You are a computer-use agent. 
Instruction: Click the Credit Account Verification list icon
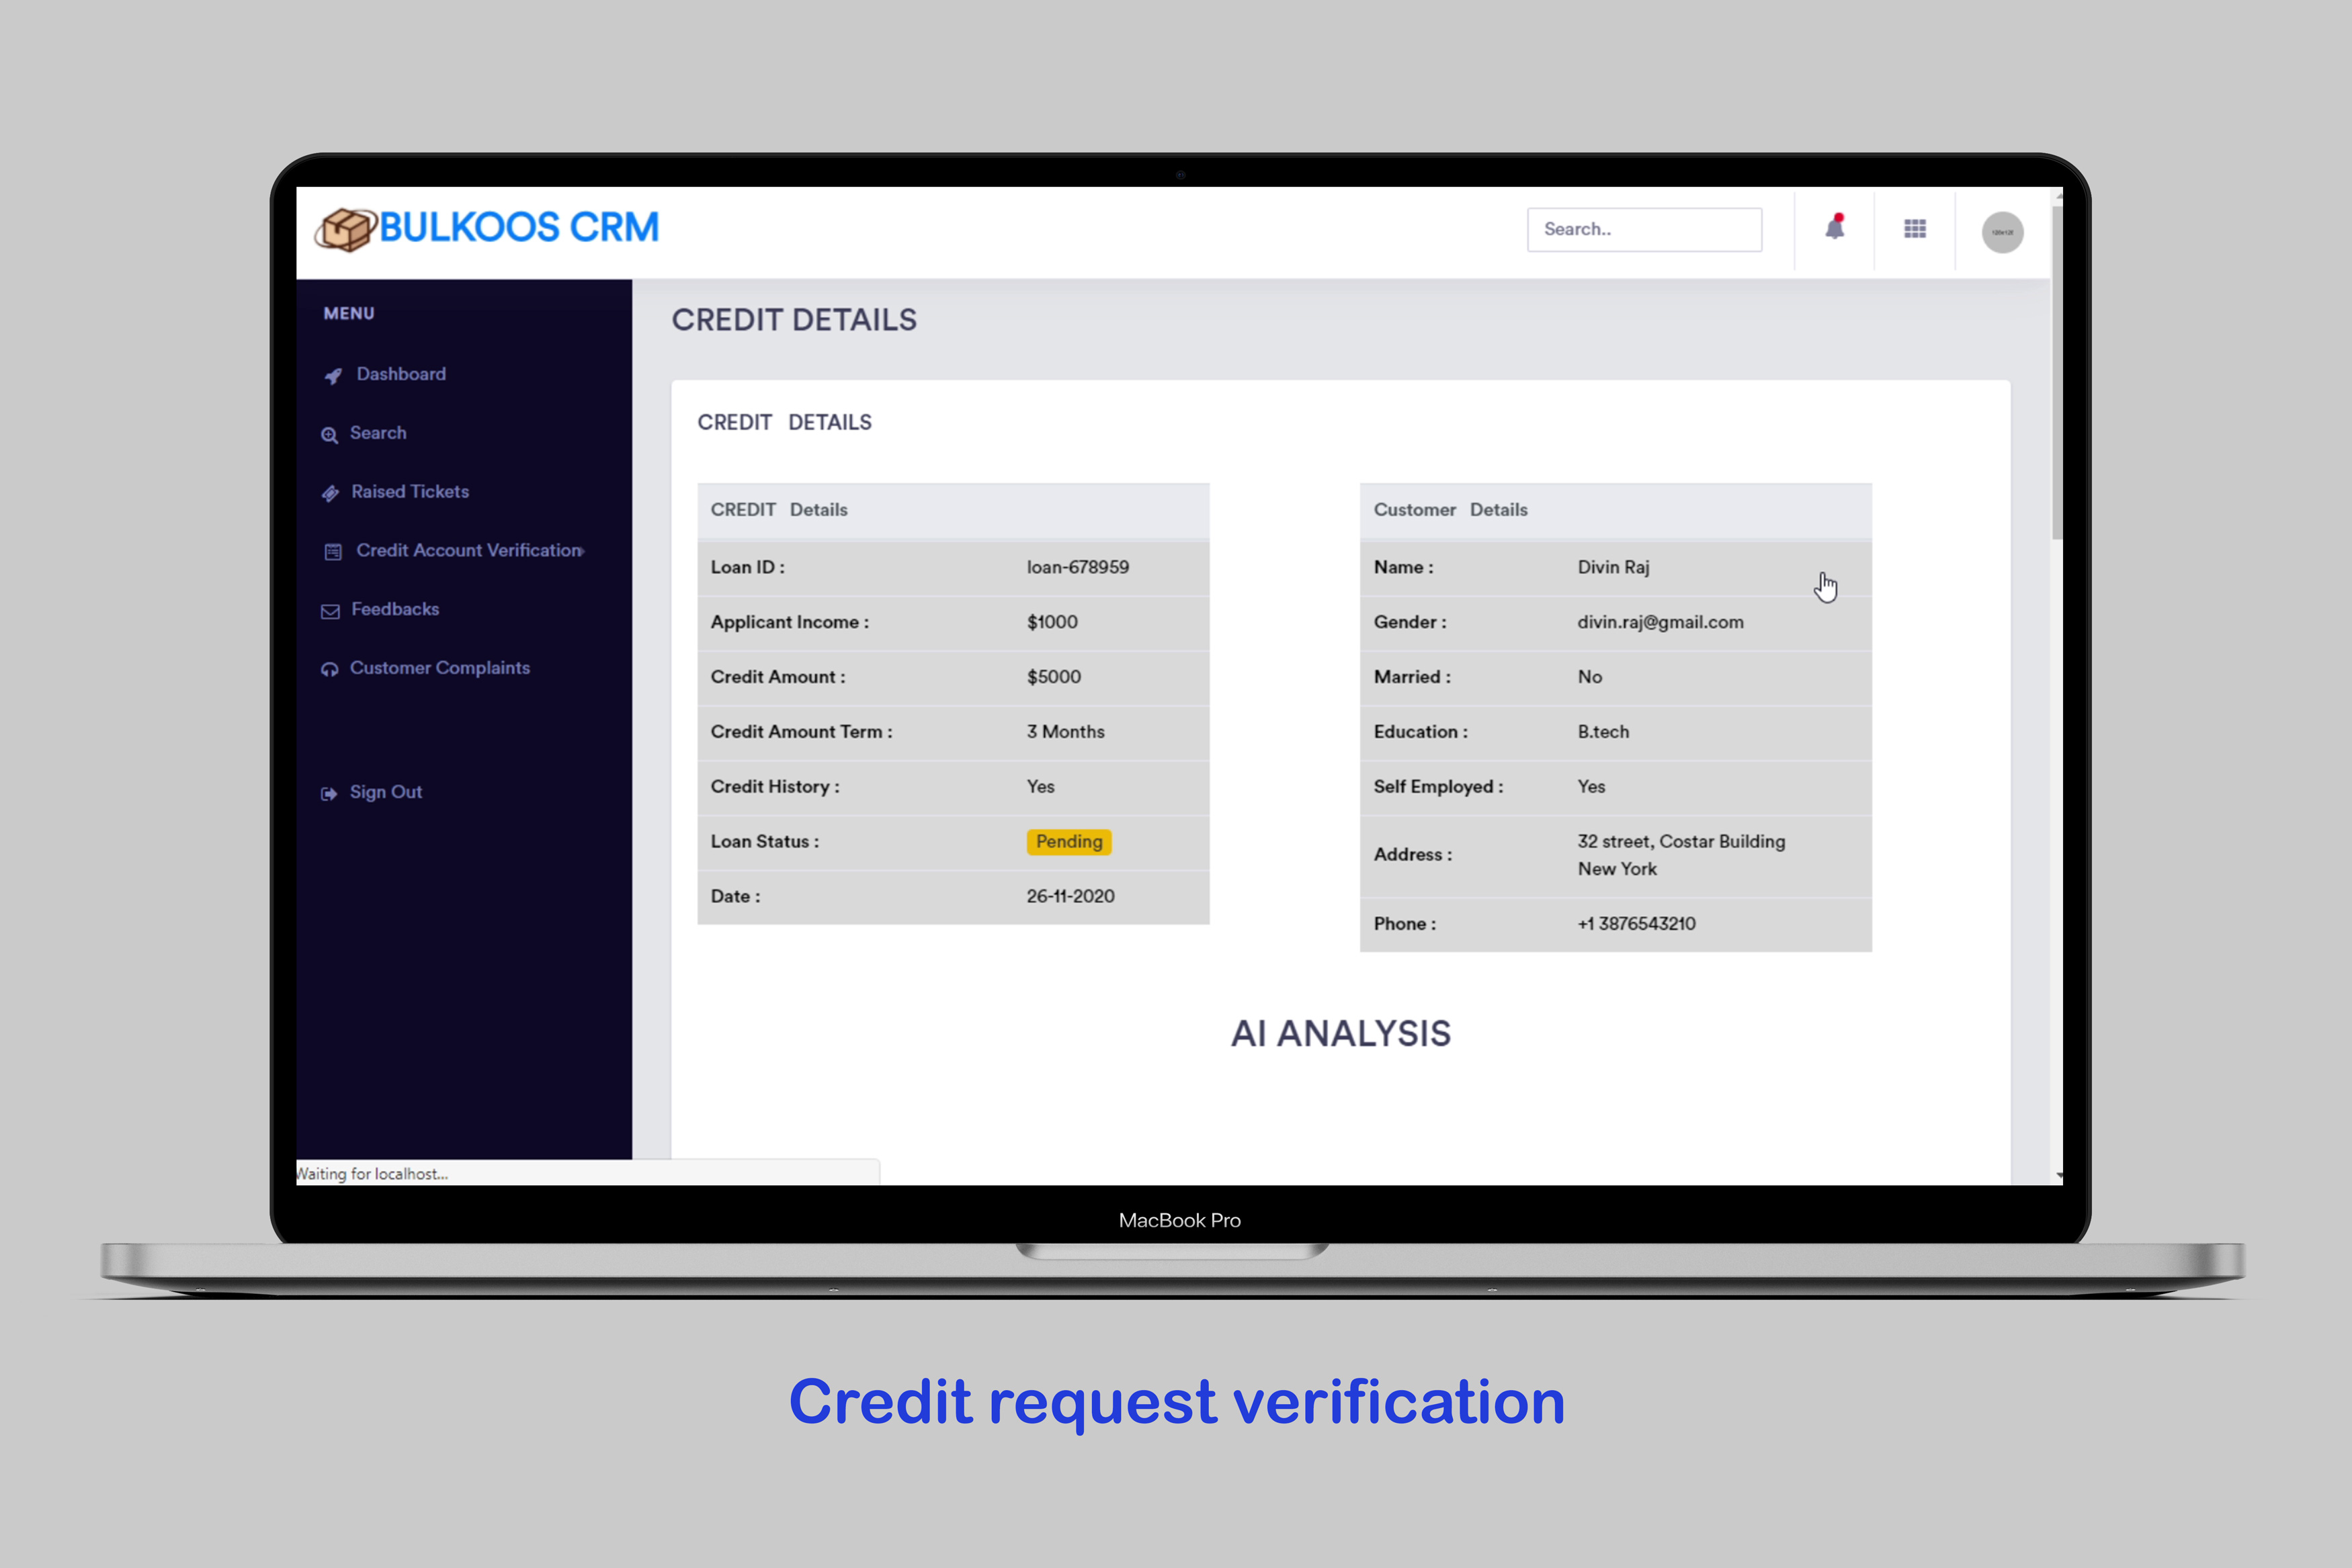[333, 552]
